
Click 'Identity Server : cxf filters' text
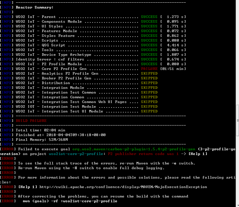click(x=50, y=59)
